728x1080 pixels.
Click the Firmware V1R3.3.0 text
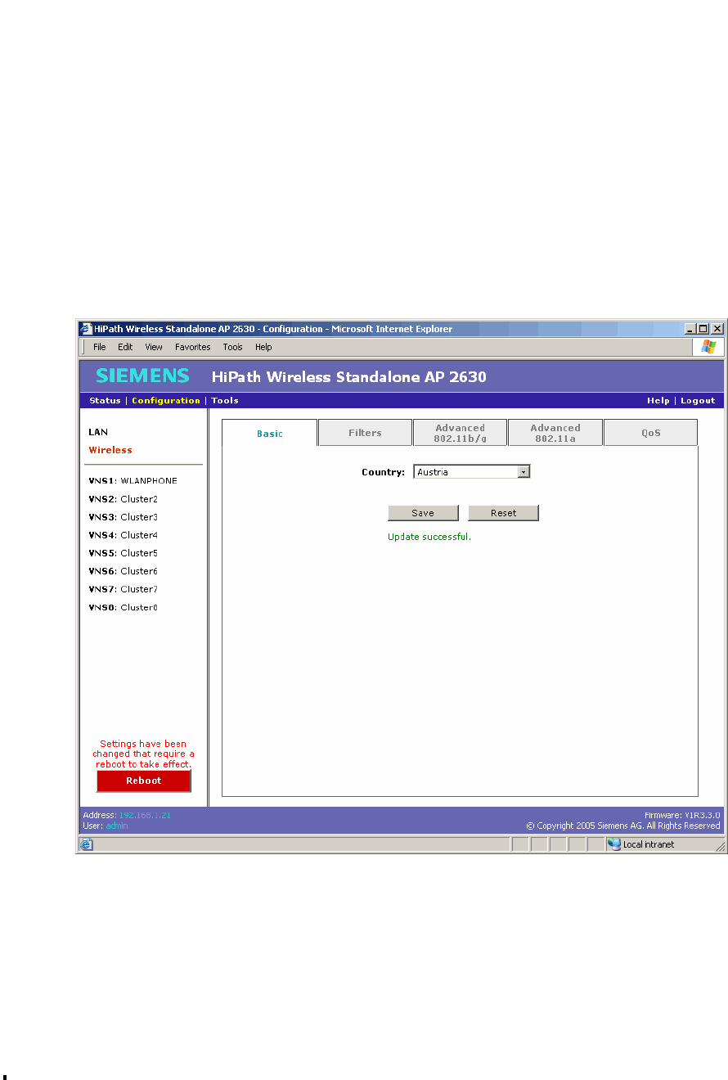[x=682, y=815]
